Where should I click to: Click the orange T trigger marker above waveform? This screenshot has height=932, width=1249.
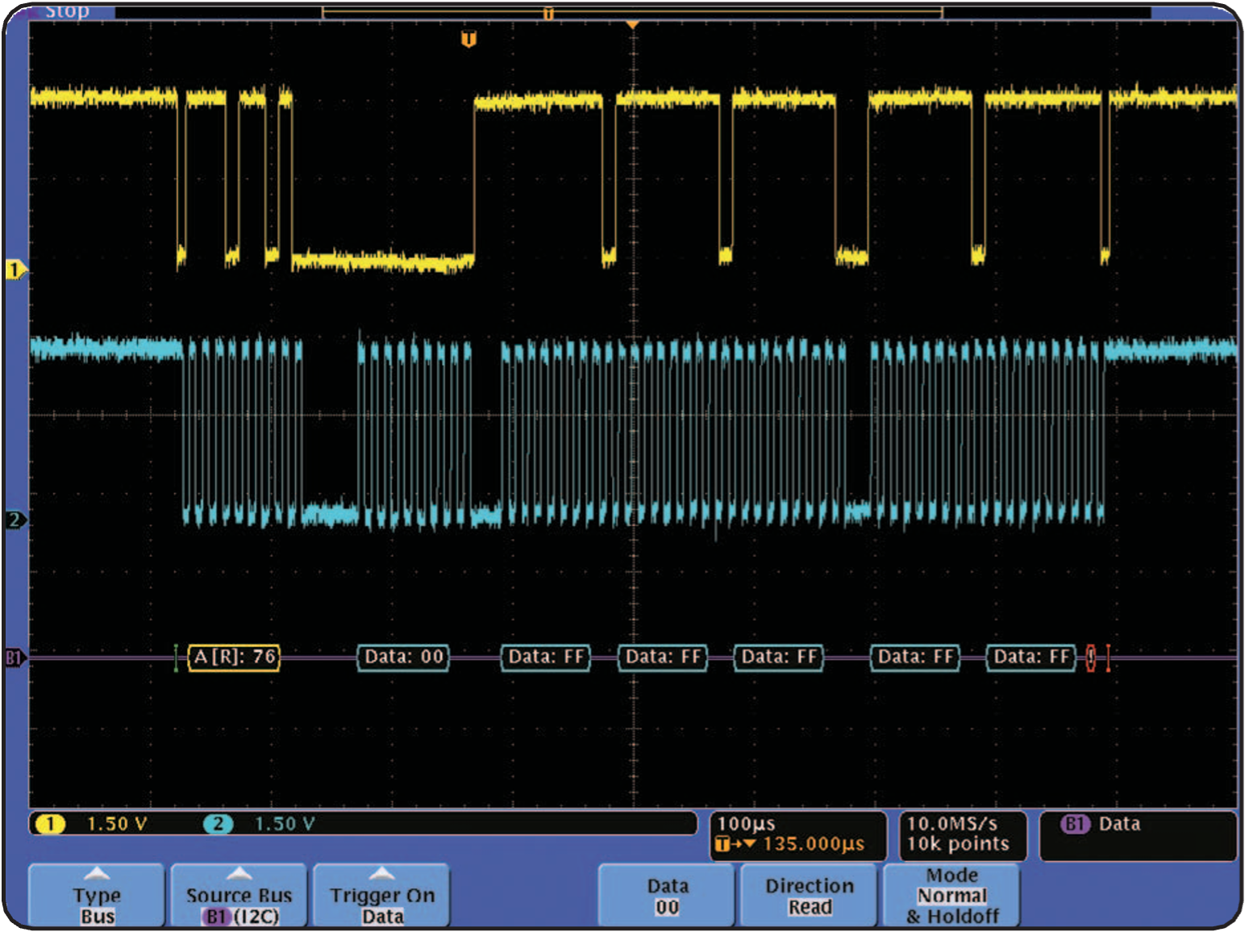coord(468,40)
